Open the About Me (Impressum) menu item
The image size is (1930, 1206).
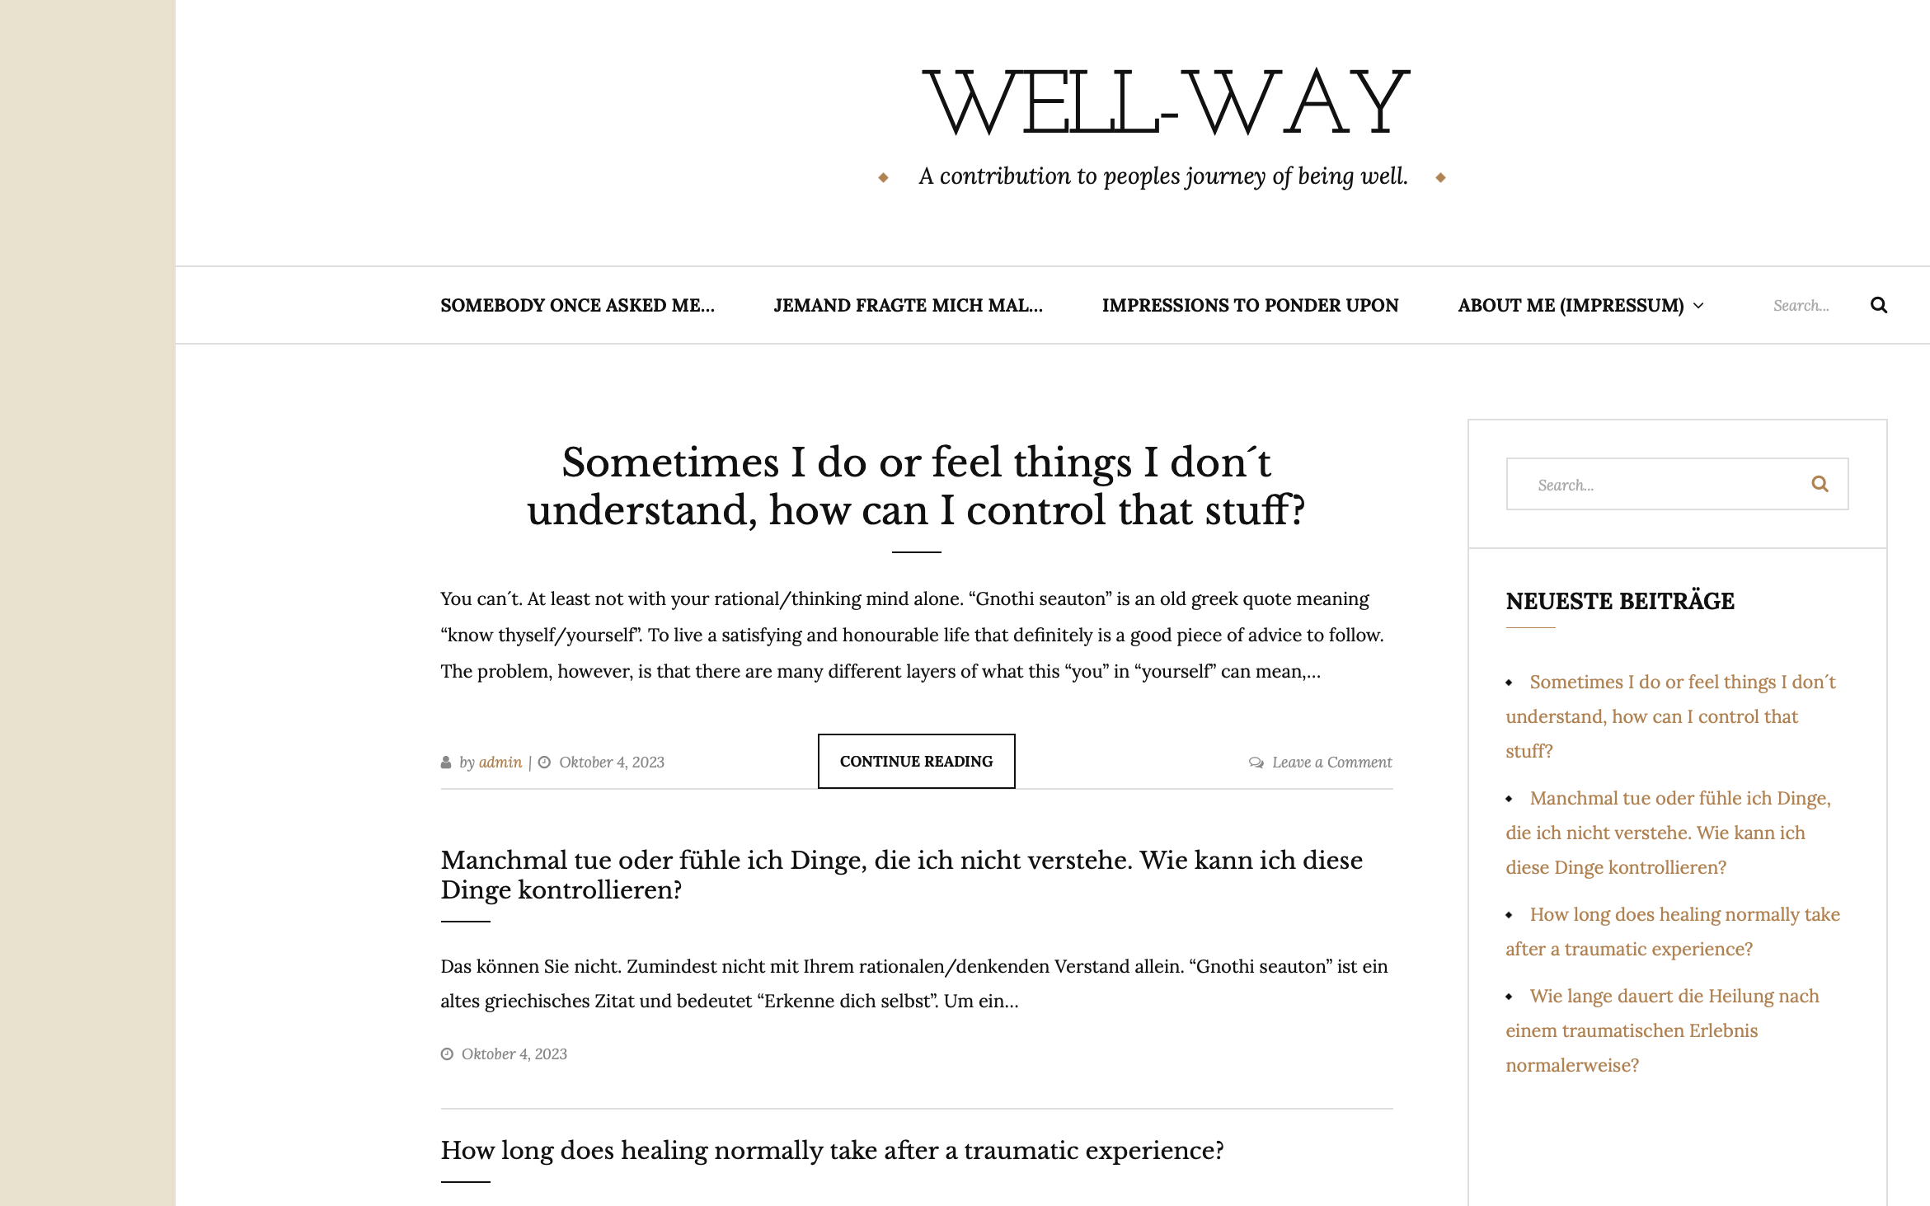click(x=1571, y=306)
